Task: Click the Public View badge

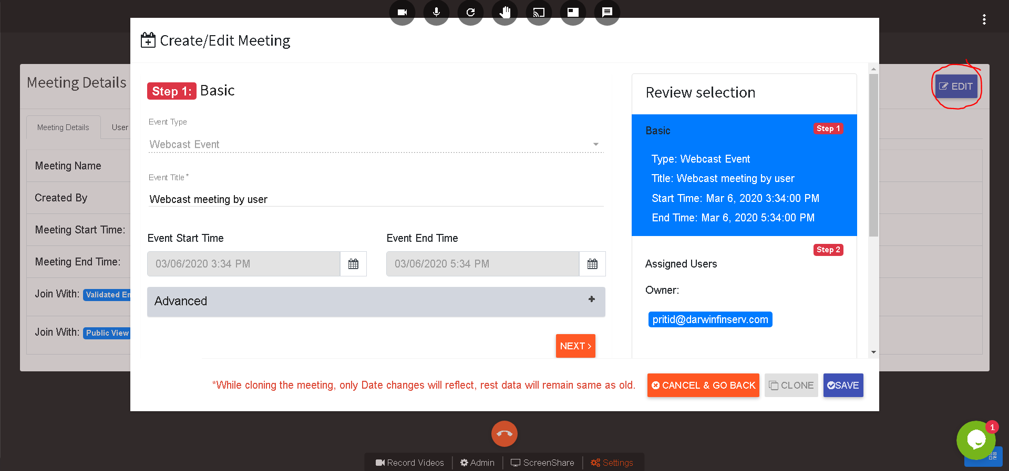Action: 107,333
